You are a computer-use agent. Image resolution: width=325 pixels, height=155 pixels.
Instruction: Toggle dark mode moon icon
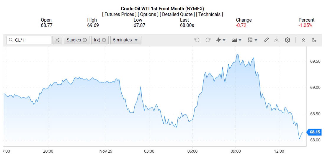coord(314,40)
